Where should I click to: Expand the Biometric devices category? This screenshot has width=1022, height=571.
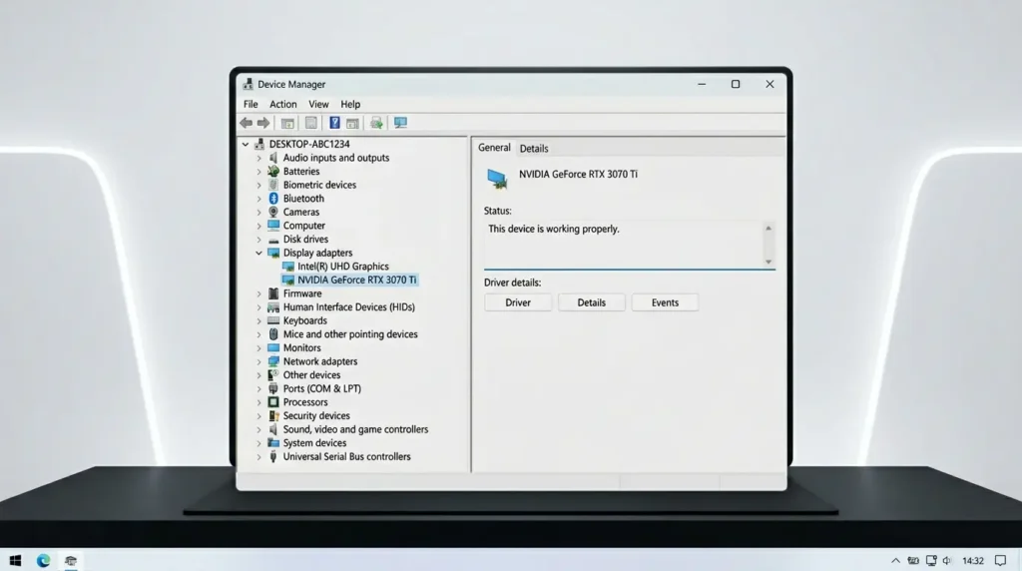coord(258,185)
